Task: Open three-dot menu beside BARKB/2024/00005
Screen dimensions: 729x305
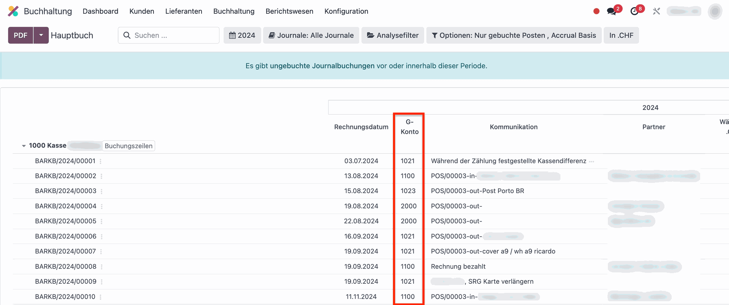Action: coord(101,221)
